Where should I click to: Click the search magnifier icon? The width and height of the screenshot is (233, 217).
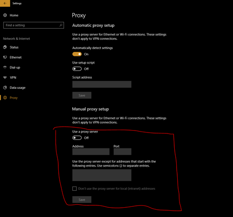[x=61, y=25]
